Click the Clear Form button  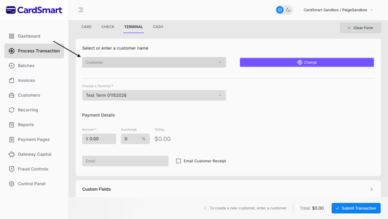tap(360, 28)
